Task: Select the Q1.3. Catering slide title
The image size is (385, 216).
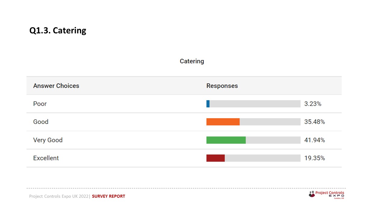Action: (58, 31)
